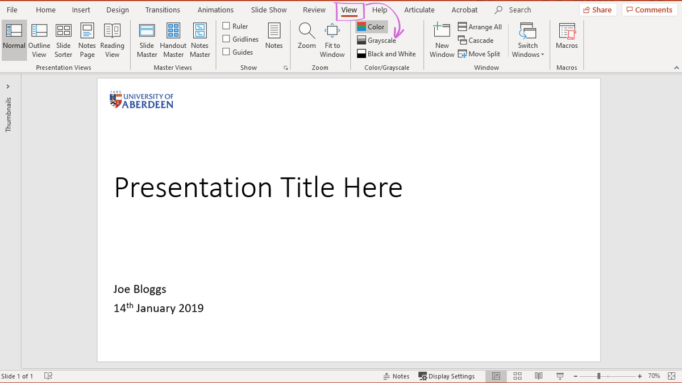Enable the Ruler checkbox
Image resolution: width=682 pixels, height=383 pixels.
click(x=226, y=26)
